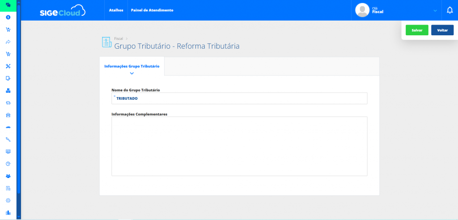The height and width of the screenshot is (220, 458).
Task: Click the share arrow sidebar icon
Action: coord(8,42)
